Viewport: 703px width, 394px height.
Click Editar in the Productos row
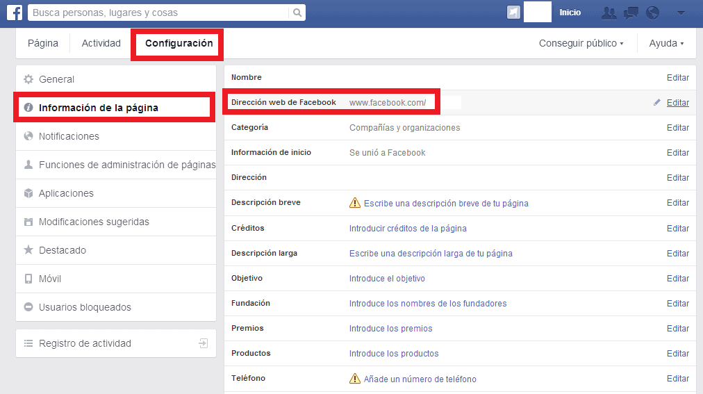(x=677, y=354)
